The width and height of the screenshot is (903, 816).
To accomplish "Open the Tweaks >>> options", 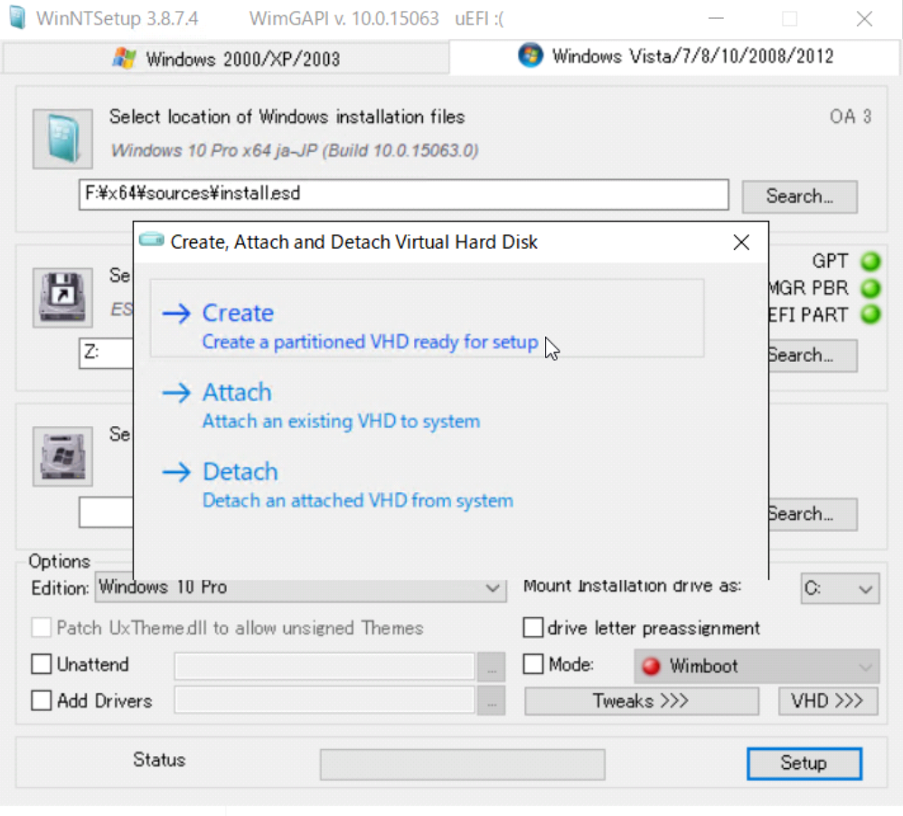I will pyautogui.click(x=642, y=701).
